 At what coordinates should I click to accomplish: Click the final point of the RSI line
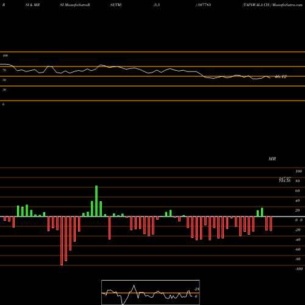click(x=270, y=78)
